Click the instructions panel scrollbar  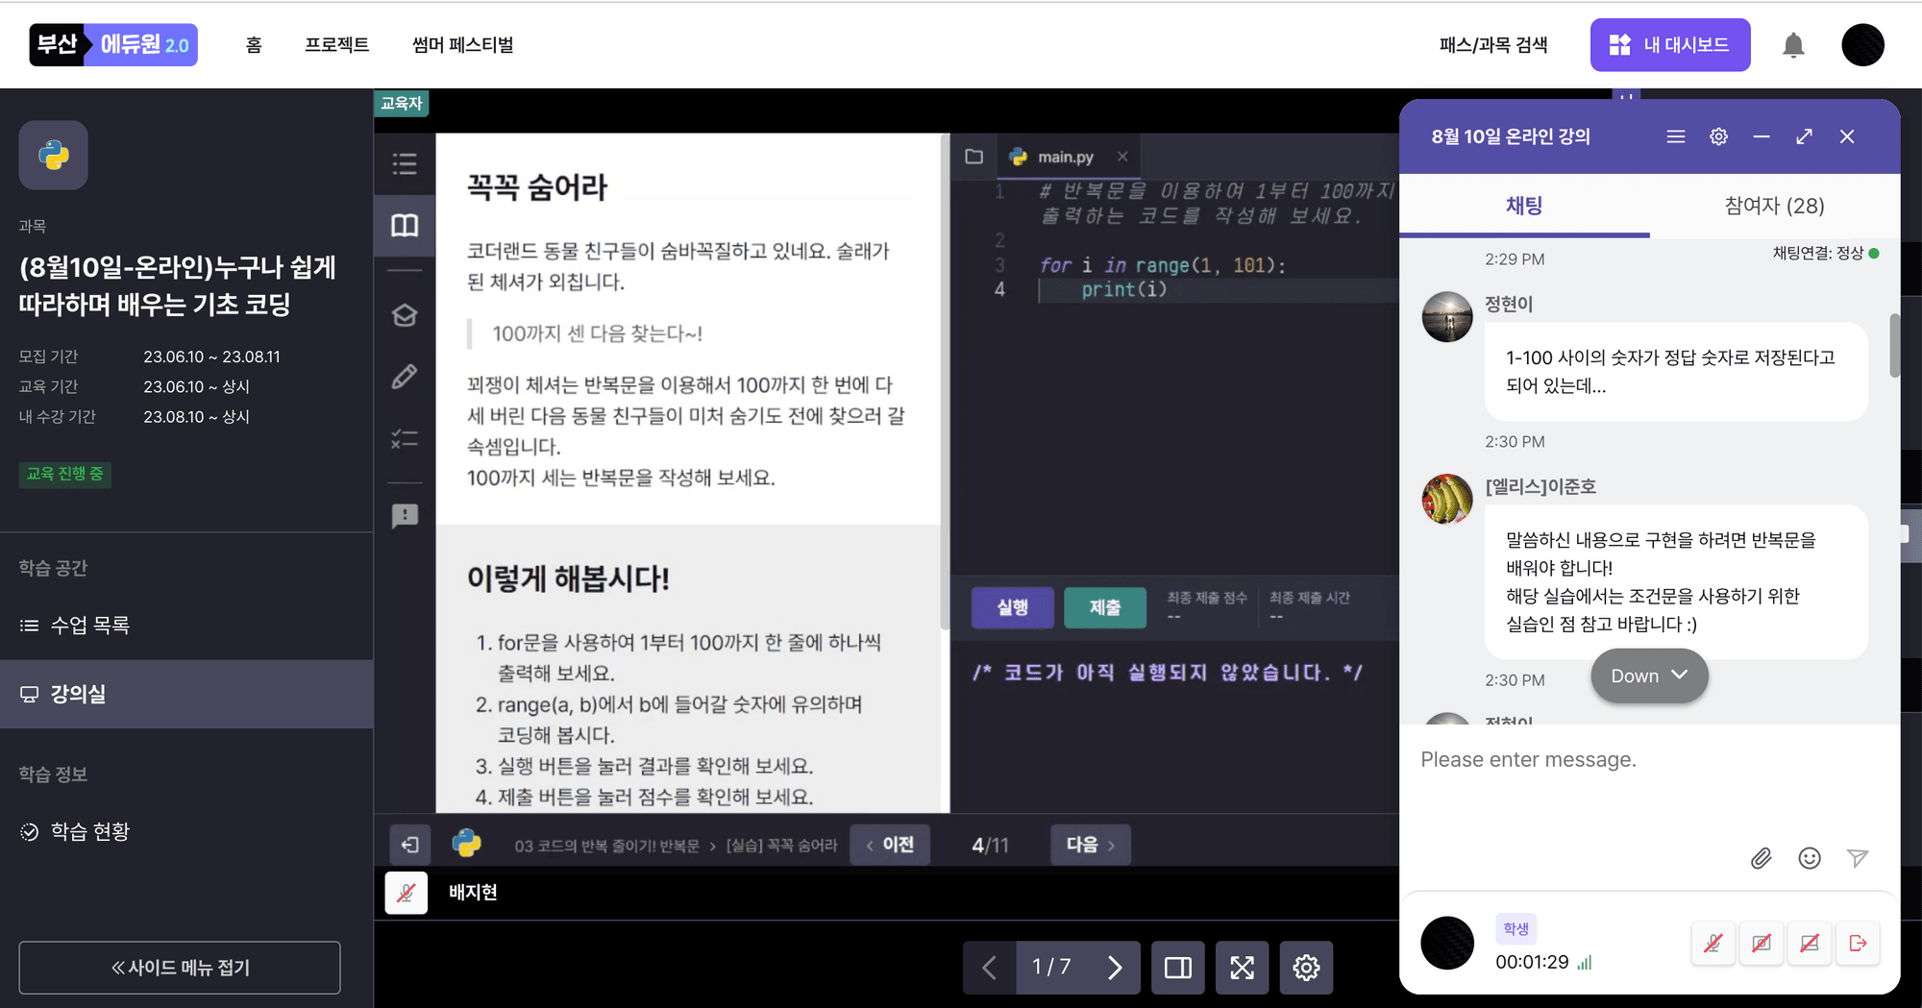(x=945, y=384)
